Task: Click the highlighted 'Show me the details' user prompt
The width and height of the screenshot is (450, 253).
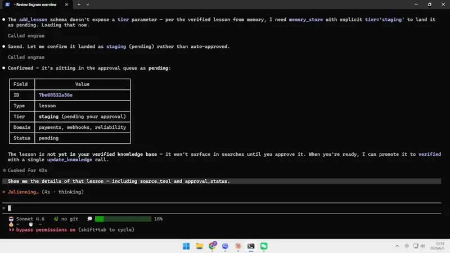Action: (x=222, y=181)
